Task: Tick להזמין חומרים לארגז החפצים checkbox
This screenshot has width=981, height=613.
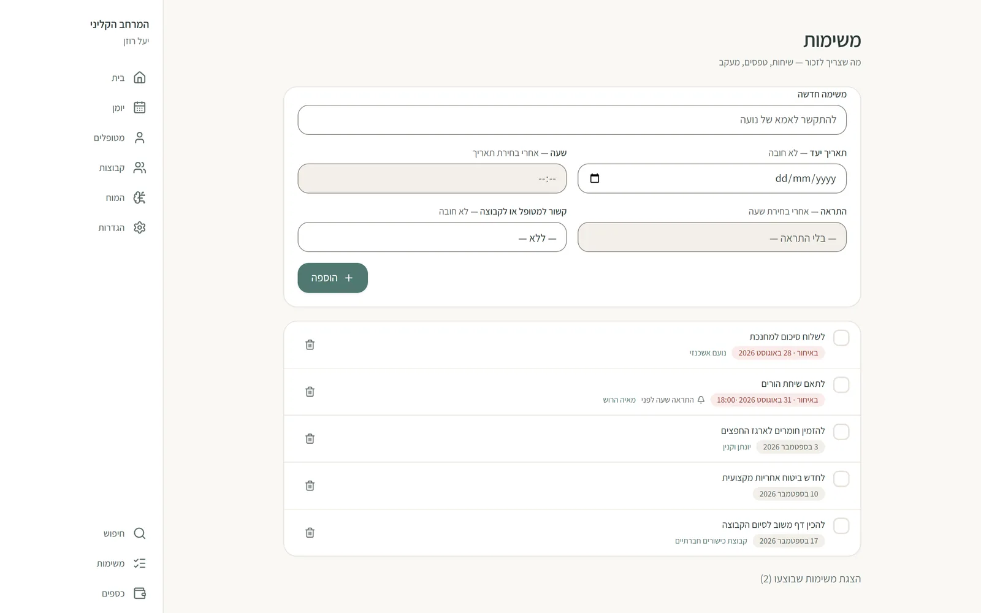Action: tap(841, 432)
